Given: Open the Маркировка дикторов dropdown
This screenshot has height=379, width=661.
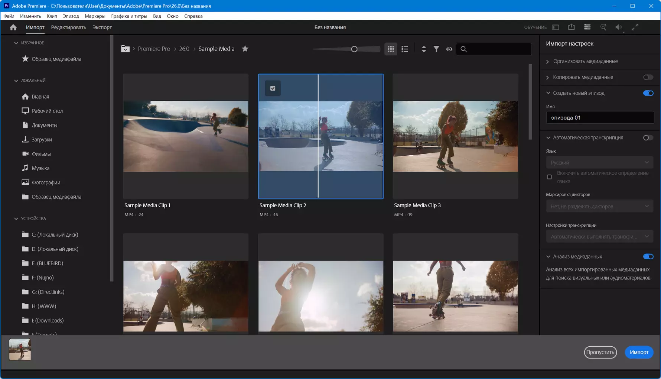Looking at the screenshot, I should coord(599,207).
